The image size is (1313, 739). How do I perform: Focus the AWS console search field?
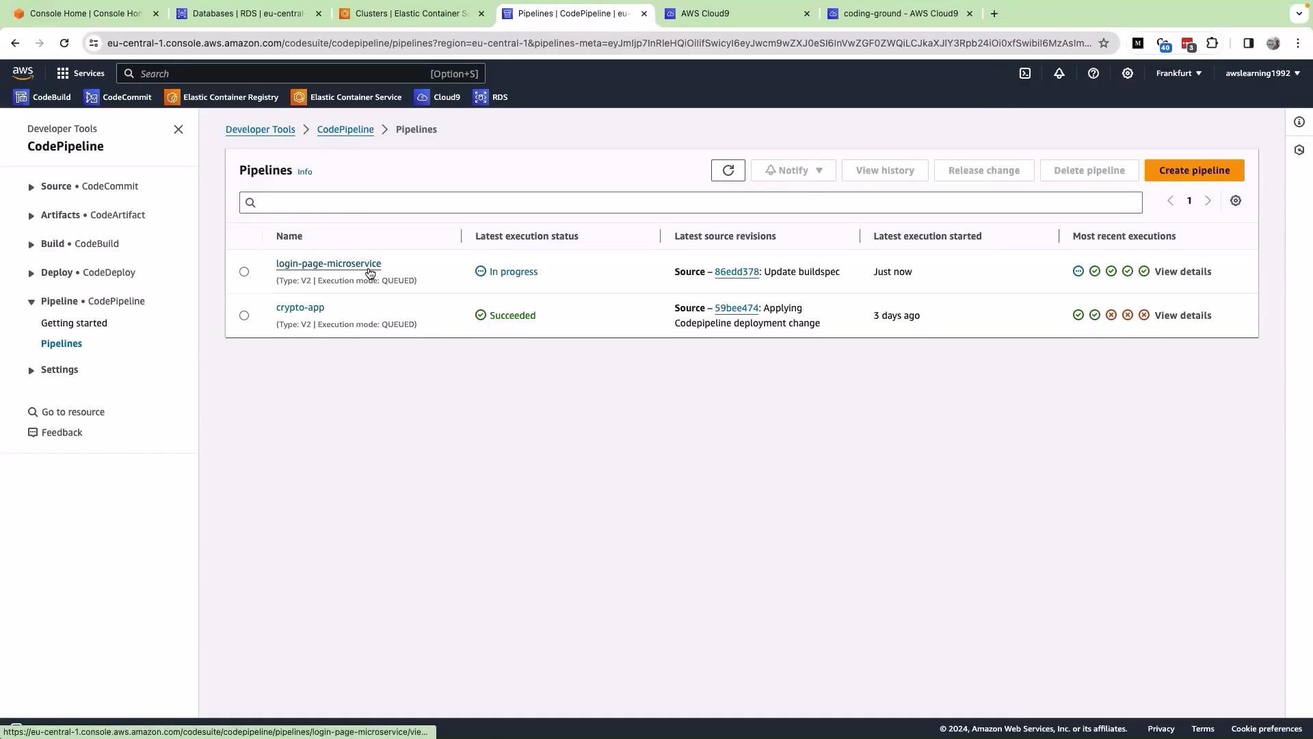(301, 73)
